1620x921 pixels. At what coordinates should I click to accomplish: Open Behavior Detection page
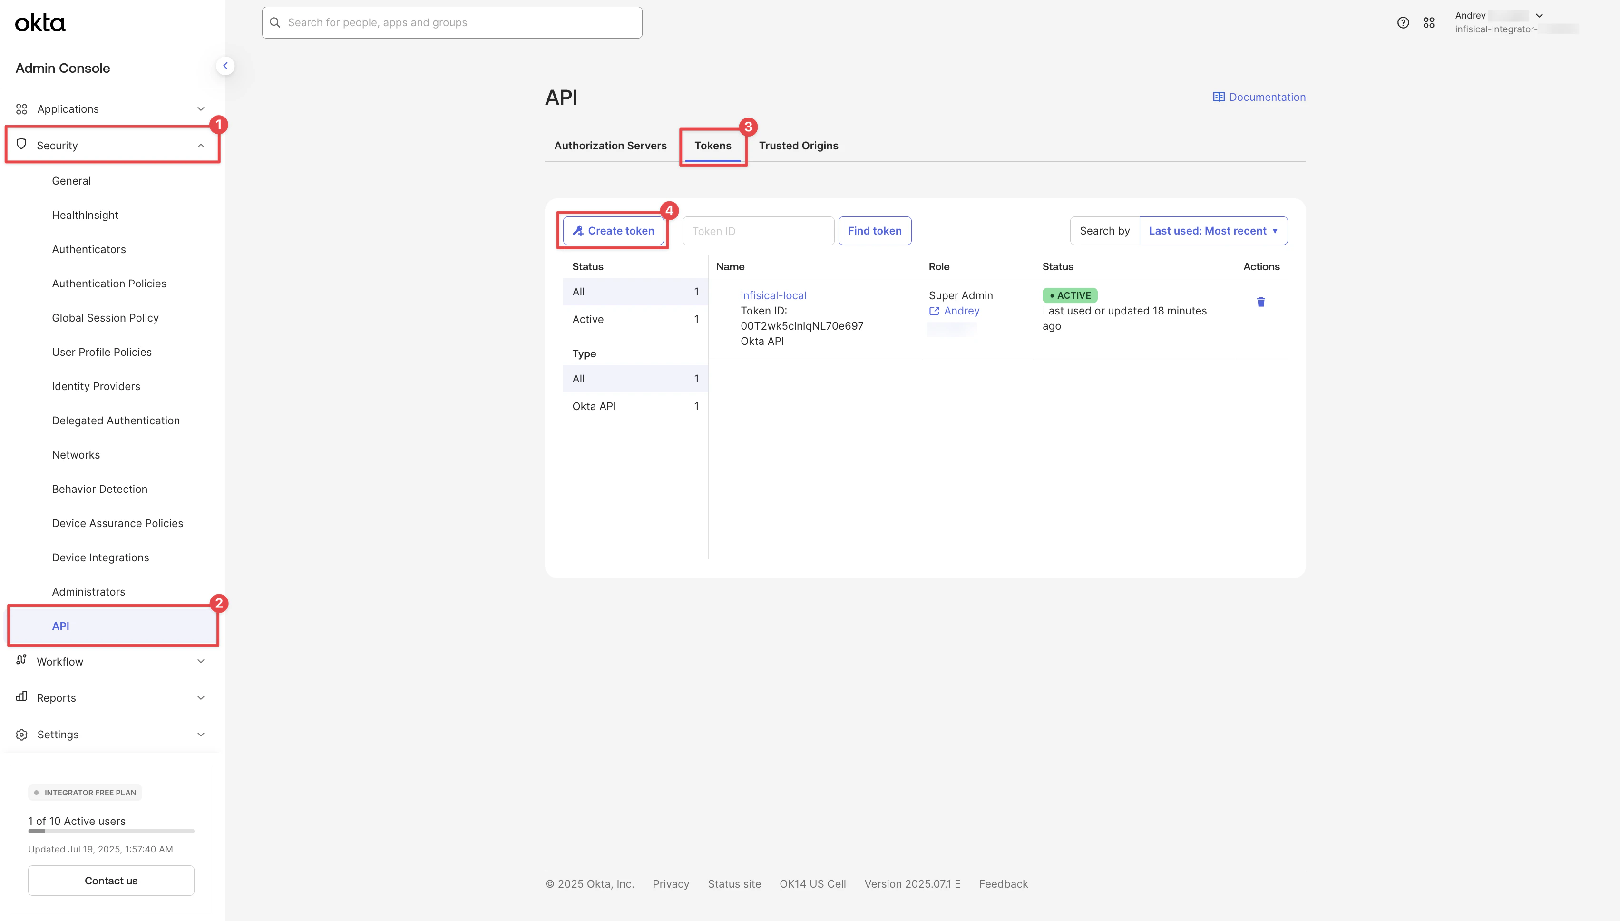[x=99, y=489]
